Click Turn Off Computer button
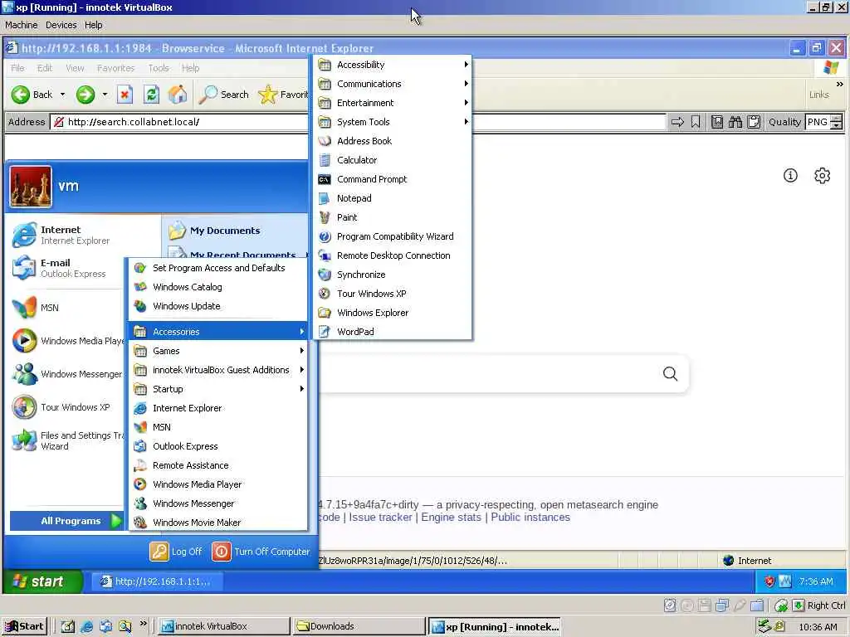Image resolution: width=850 pixels, height=637 pixels. tap(261, 552)
